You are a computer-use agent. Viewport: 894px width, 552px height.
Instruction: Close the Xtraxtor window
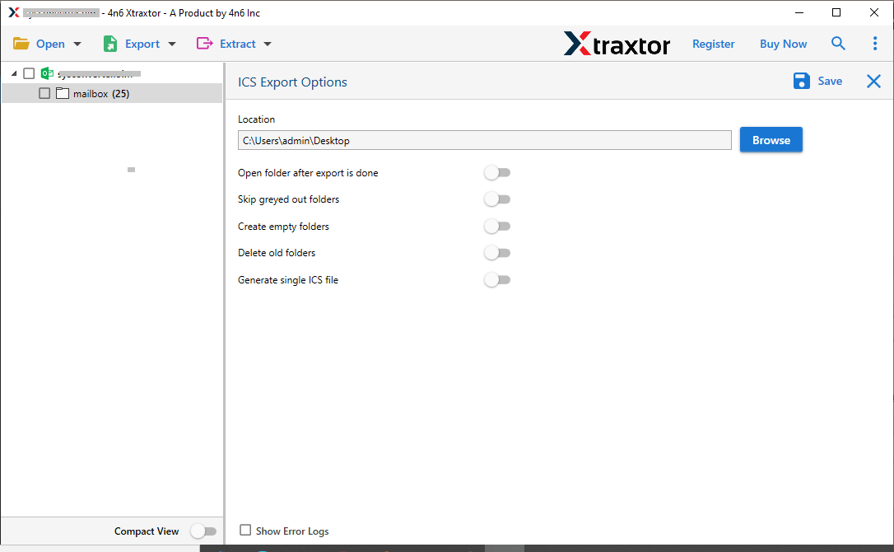tap(873, 12)
